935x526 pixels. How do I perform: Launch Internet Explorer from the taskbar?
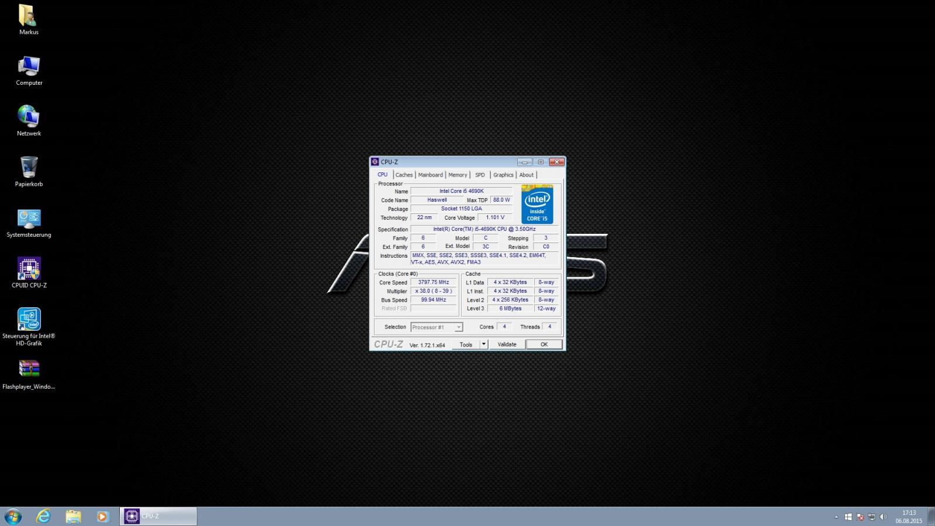tap(43, 516)
